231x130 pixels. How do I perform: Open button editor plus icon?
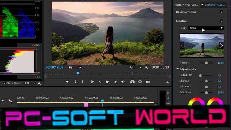(167, 82)
